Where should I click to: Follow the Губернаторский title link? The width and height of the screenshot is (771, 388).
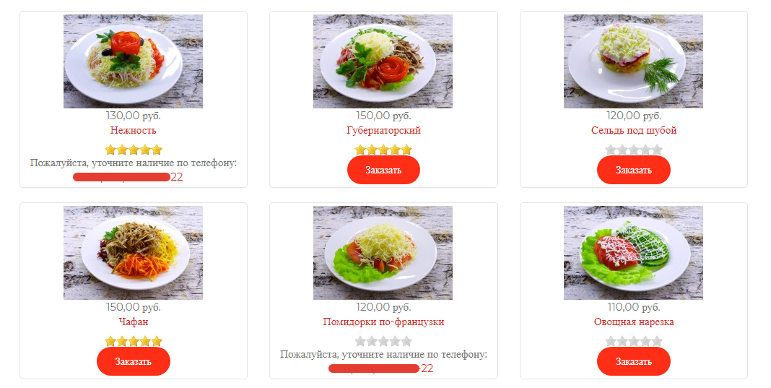(383, 131)
